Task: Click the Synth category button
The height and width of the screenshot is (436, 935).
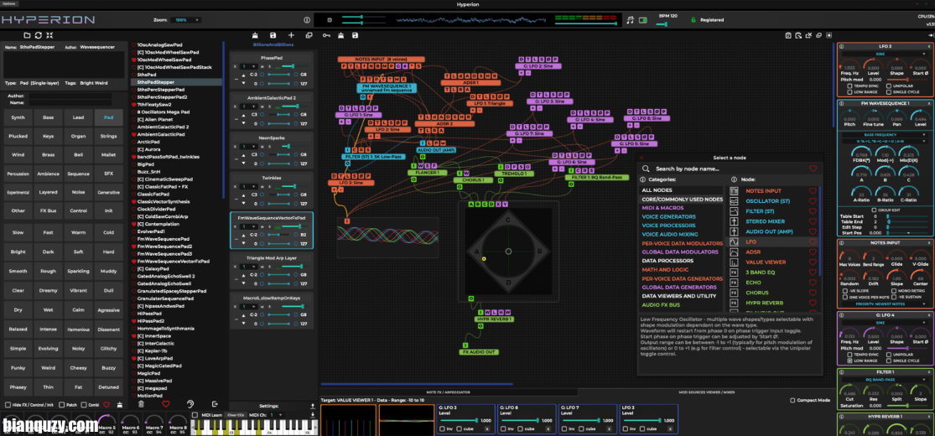Action: tap(18, 117)
